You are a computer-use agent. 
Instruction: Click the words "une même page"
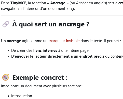tap(75, 51)
